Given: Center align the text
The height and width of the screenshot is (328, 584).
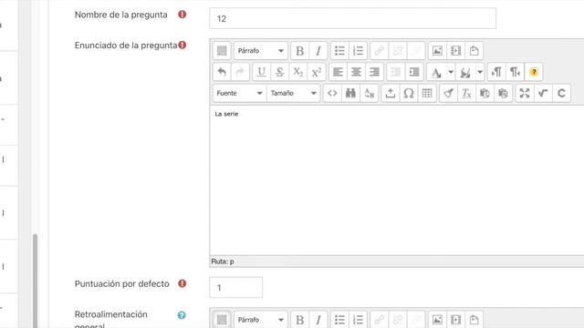Looking at the screenshot, I should [x=356, y=72].
